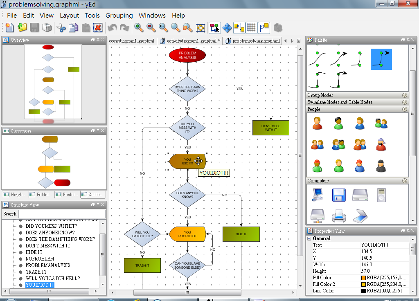Open a new document with the New icon

(x=9, y=28)
